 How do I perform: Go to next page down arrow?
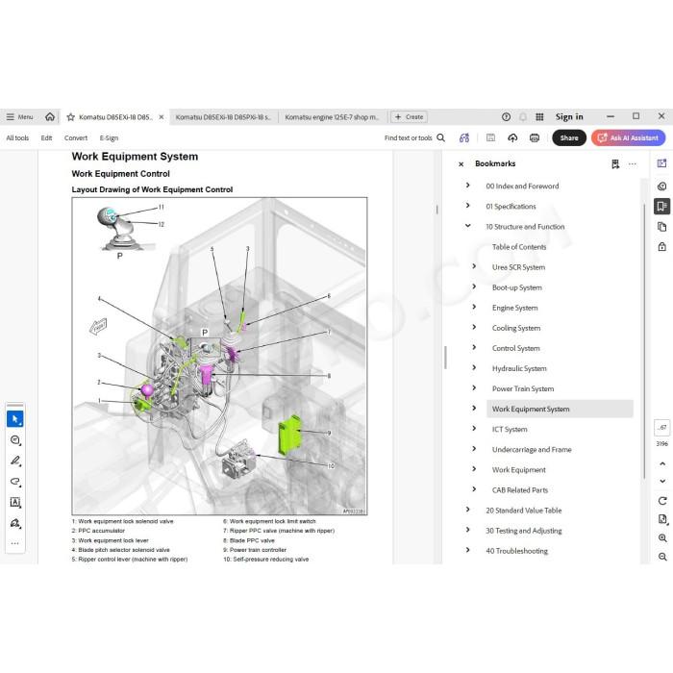point(662,481)
